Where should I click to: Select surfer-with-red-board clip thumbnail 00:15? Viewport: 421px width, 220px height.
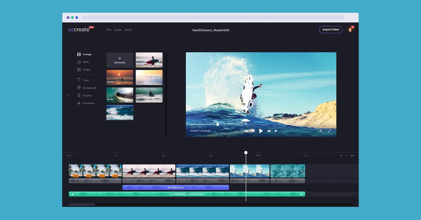[x=149, y=60]
